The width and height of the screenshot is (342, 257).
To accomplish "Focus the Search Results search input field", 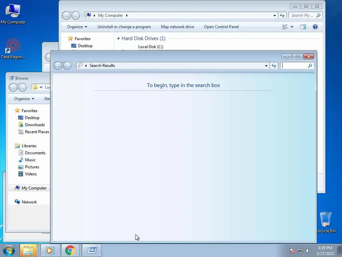I will point(294,66).
